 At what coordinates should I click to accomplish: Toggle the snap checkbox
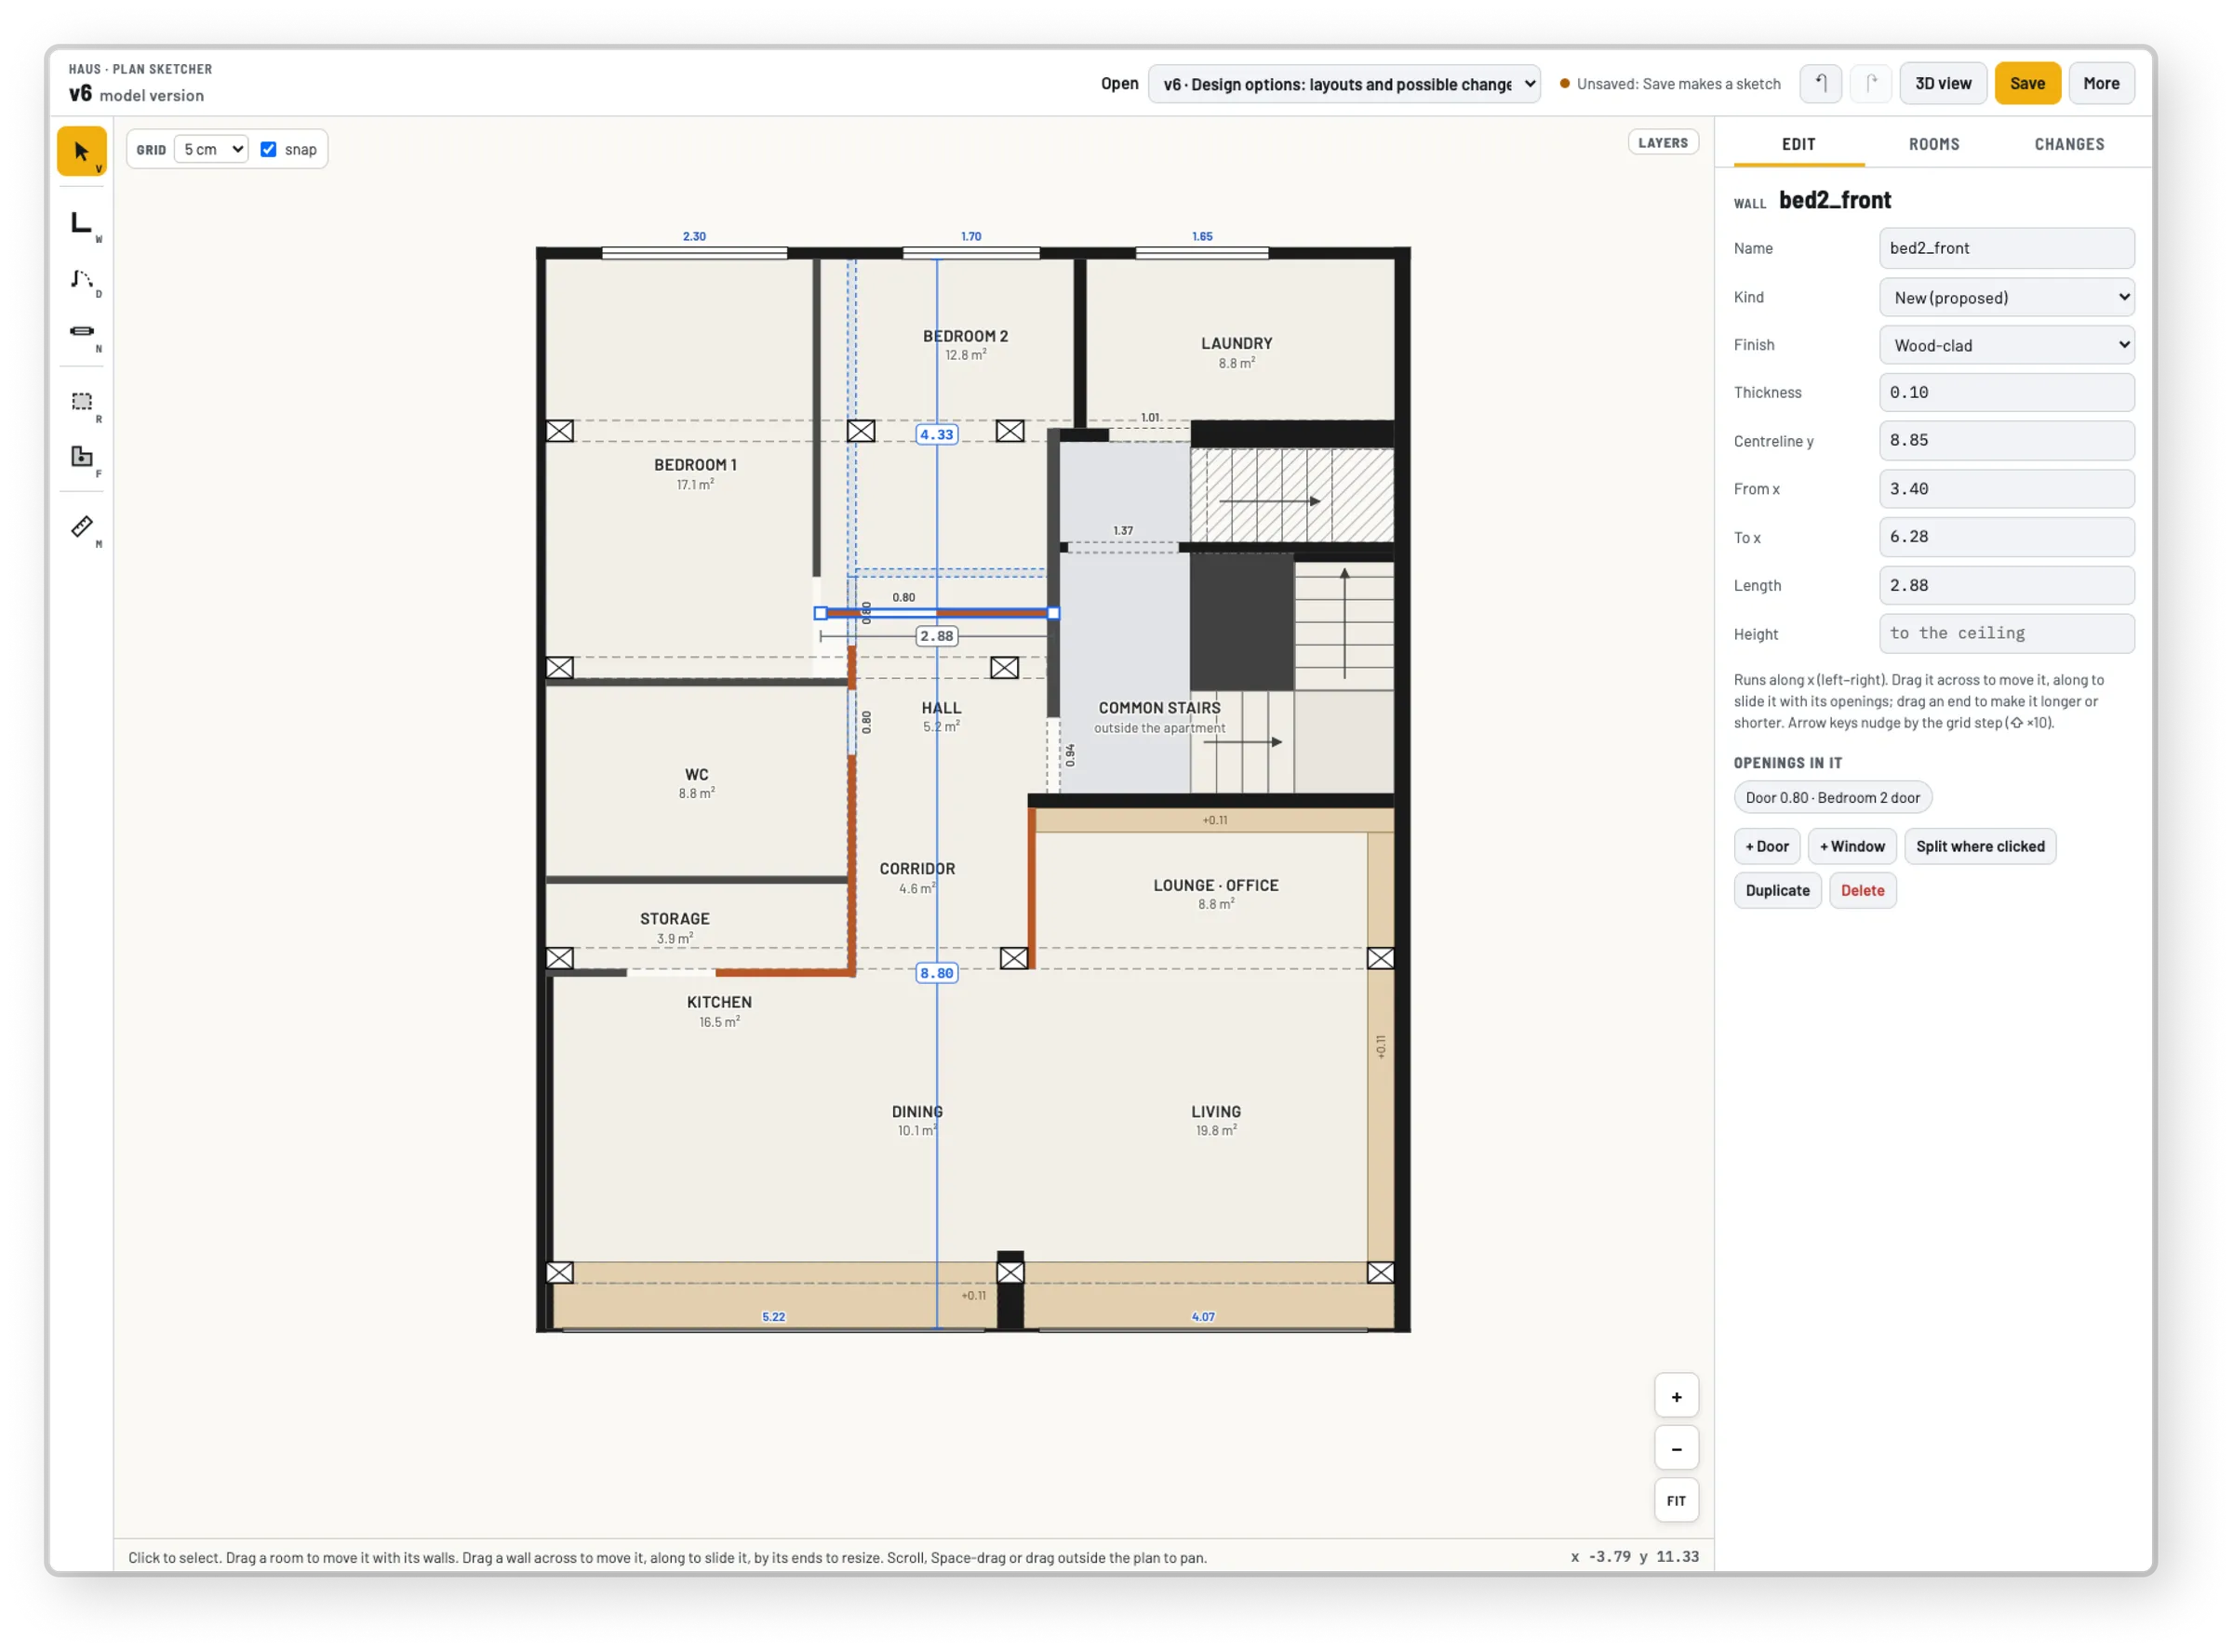[x=268, y=149]
